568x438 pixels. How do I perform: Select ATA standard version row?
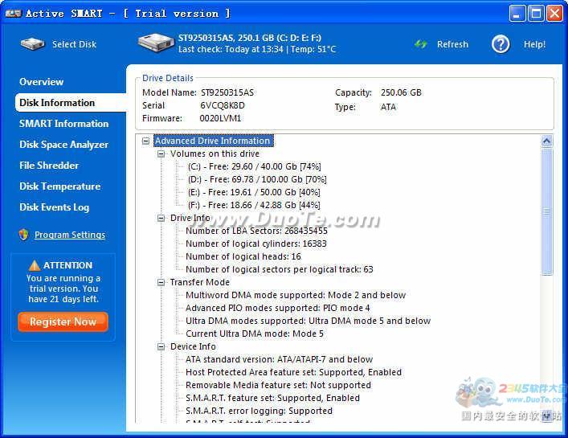click(x=280, y=359)
